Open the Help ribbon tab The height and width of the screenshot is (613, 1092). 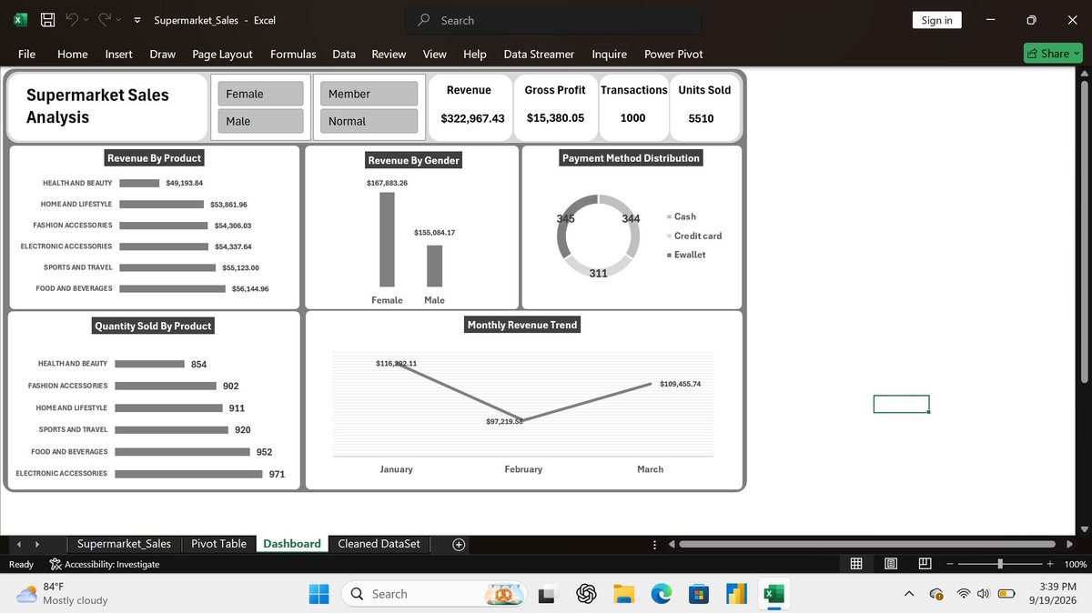pyautogui.click(x=475, y=54)
